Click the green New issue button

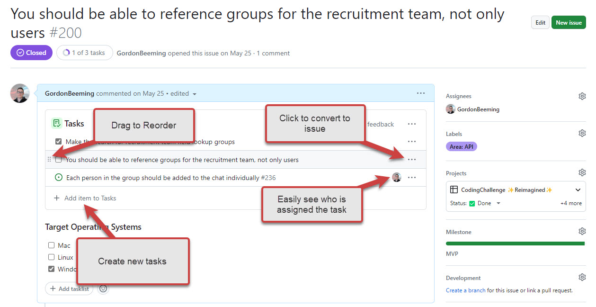(569, 22)
